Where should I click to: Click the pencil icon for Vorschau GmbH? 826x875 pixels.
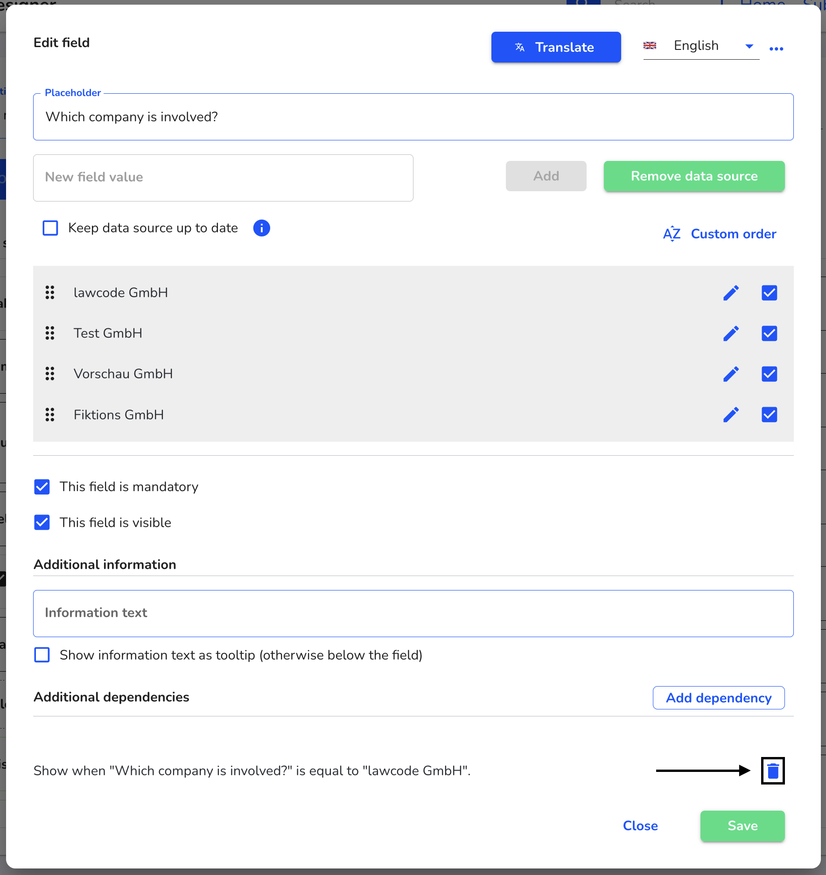(731, 374)
